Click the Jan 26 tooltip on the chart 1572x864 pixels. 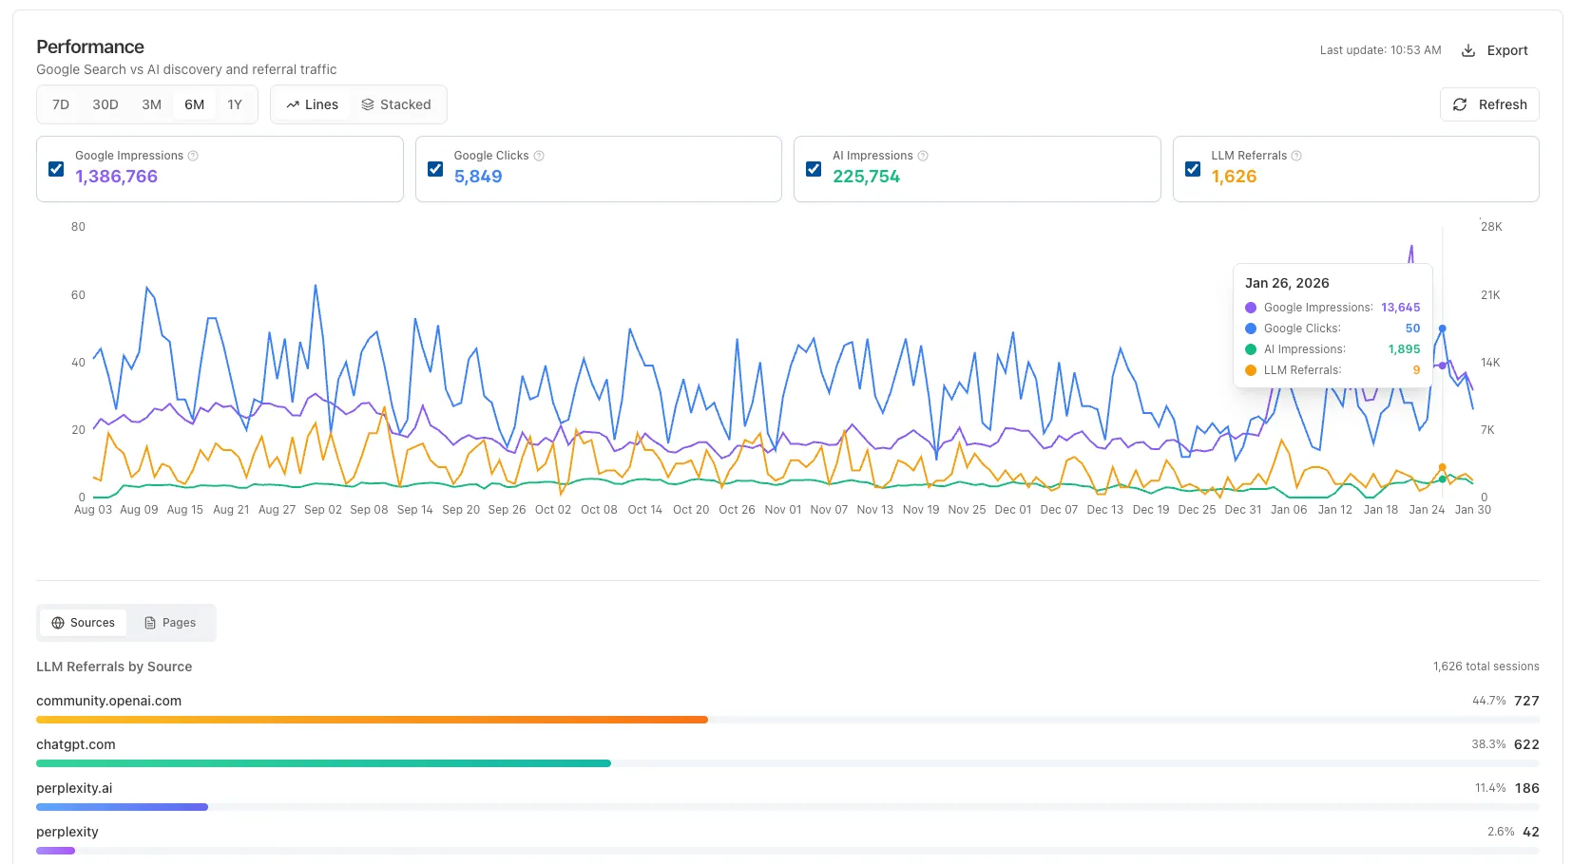pos(1332,326)
